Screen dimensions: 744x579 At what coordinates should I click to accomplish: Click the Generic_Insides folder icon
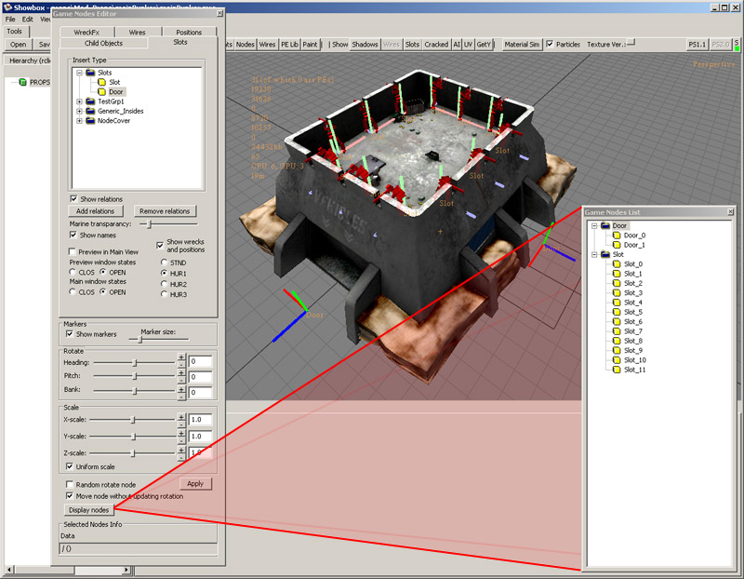click(x=90, y=111)
